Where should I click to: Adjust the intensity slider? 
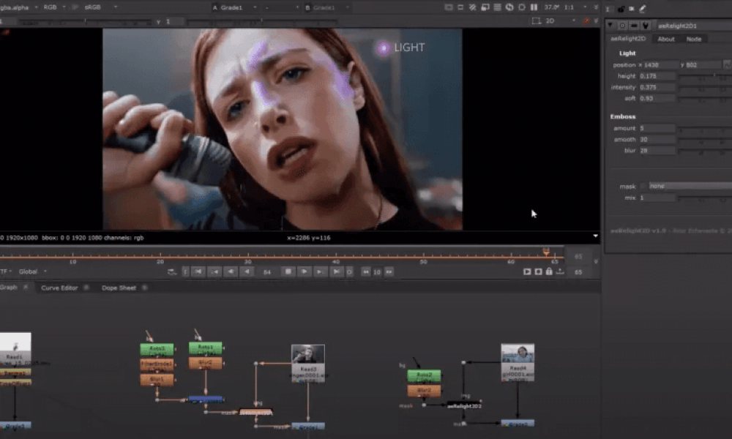tap(705, 87)
